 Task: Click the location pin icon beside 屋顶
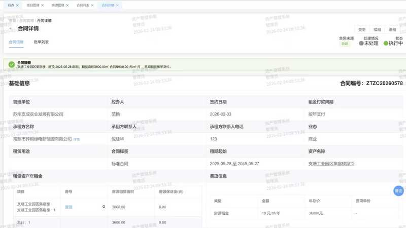coord(104,207)
